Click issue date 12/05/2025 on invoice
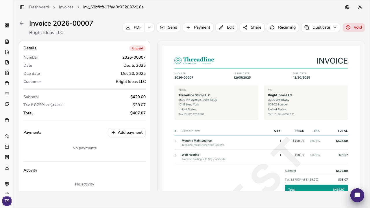The height and width of the screenshot is (208, 370). click(x=242, y=78)
